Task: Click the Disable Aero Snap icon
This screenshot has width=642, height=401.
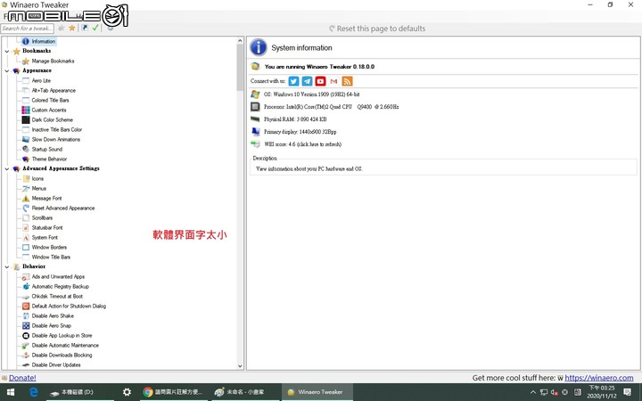Action: tap(26, 326)
